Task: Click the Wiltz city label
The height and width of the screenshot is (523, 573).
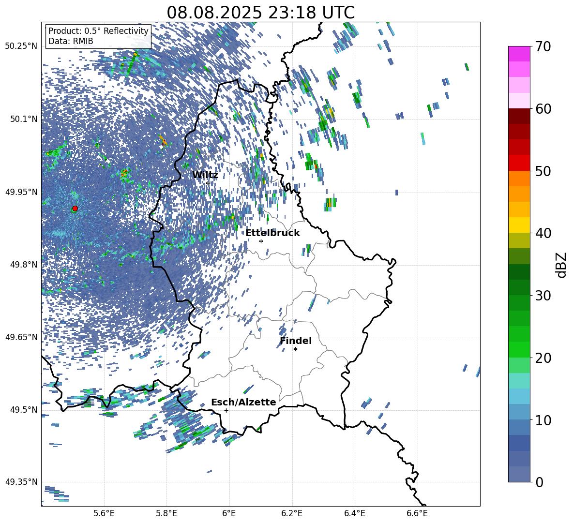Action: [205, 175]
